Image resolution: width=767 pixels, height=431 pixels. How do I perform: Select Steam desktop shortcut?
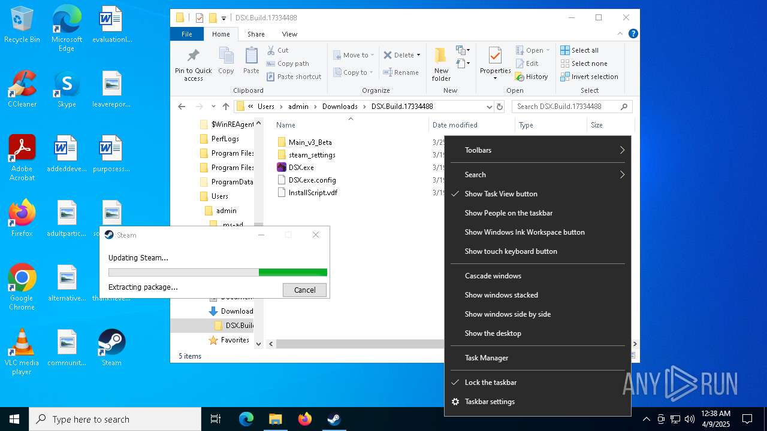111,348
